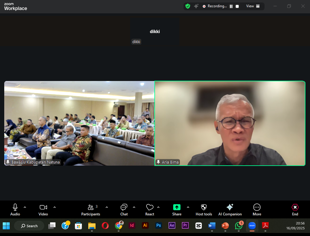The width and height of the screenshot is (310, 236).
Task: Click the meeting security shield icon
Action: click(x=188, y=6)
